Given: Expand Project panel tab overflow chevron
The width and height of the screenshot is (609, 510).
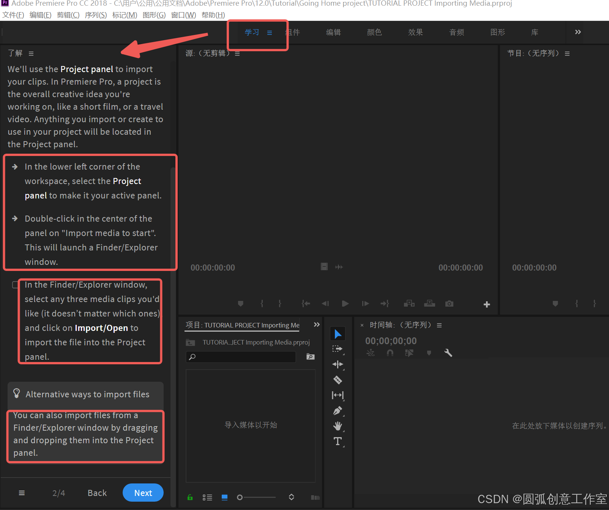Looking at the screenshot, I should point(317,324).
